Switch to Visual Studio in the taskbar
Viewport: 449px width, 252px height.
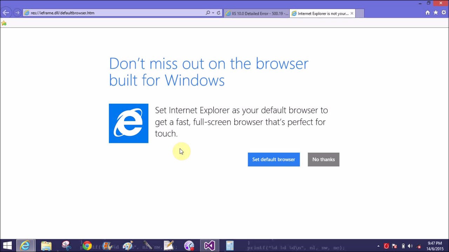209,246
